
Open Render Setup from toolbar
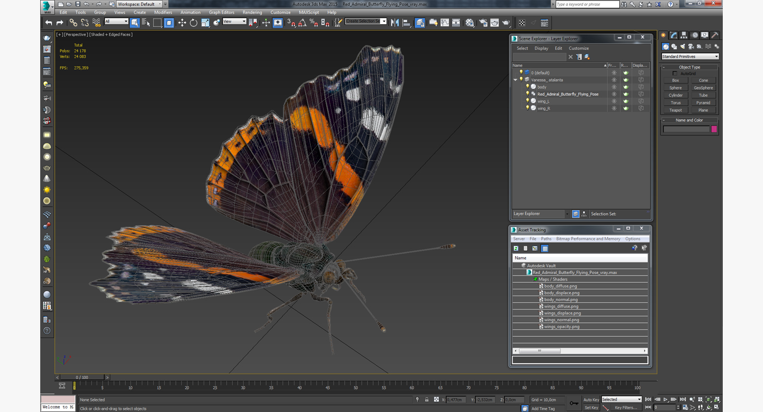(483, 23)
